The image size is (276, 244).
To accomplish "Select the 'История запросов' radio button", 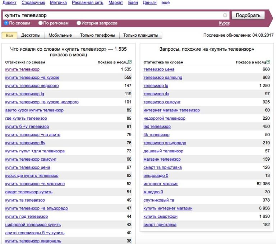I will click(79, 23).
